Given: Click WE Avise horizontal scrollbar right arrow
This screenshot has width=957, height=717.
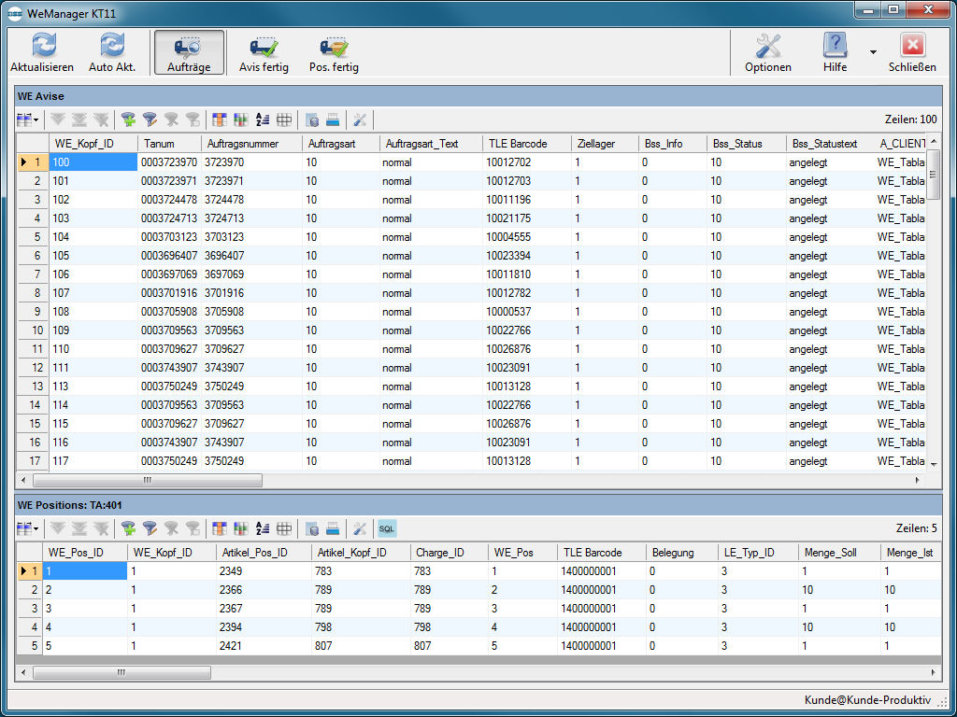Looking at the screenshot, I should pyautogui.click(x=918, y=481).
